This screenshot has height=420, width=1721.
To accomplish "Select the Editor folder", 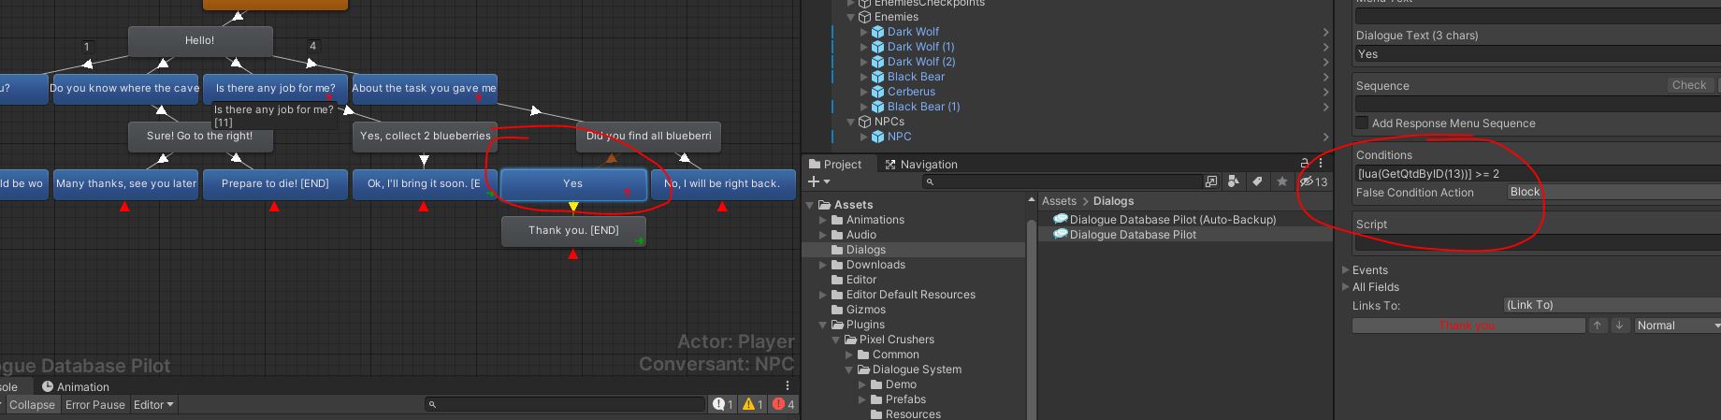I will 860,280.
